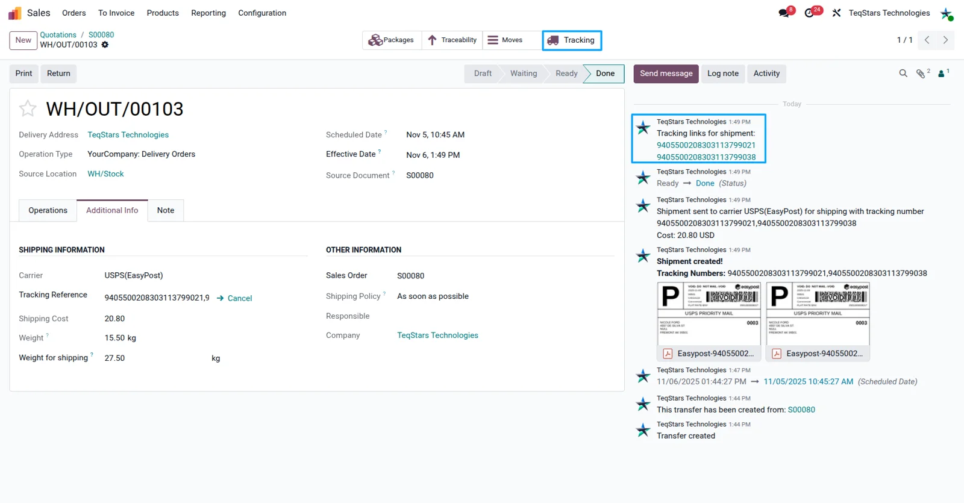Cancel the shipment tracking link
964x503 pixels.
point(234,298)
